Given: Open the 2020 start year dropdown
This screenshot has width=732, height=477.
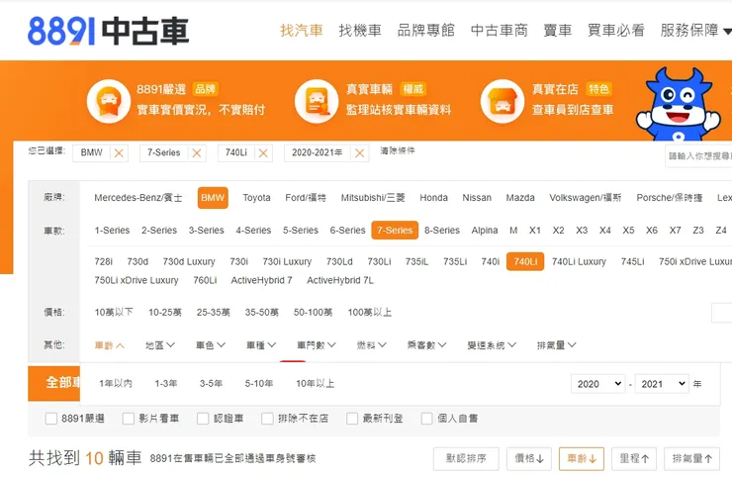Looking at the screenshot, I should pos(598,384).
